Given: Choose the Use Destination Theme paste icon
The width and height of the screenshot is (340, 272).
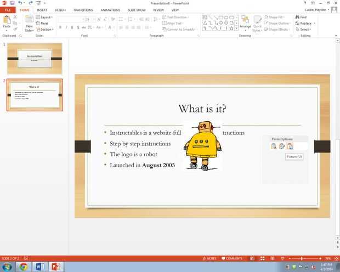Looking at the screenshot, I should [274, 146].
